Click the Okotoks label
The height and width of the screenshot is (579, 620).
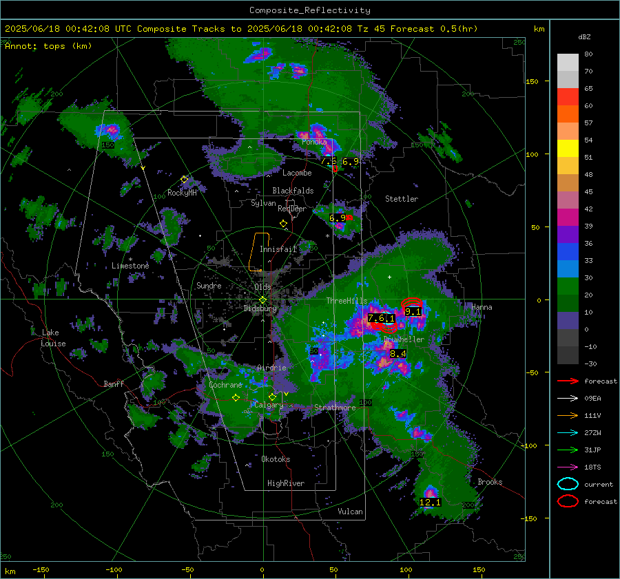coord(276,459)
